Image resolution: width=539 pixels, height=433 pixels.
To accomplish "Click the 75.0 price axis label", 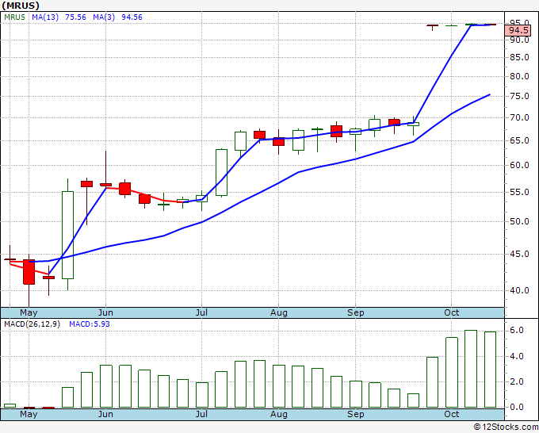I will tap(519, 96).
